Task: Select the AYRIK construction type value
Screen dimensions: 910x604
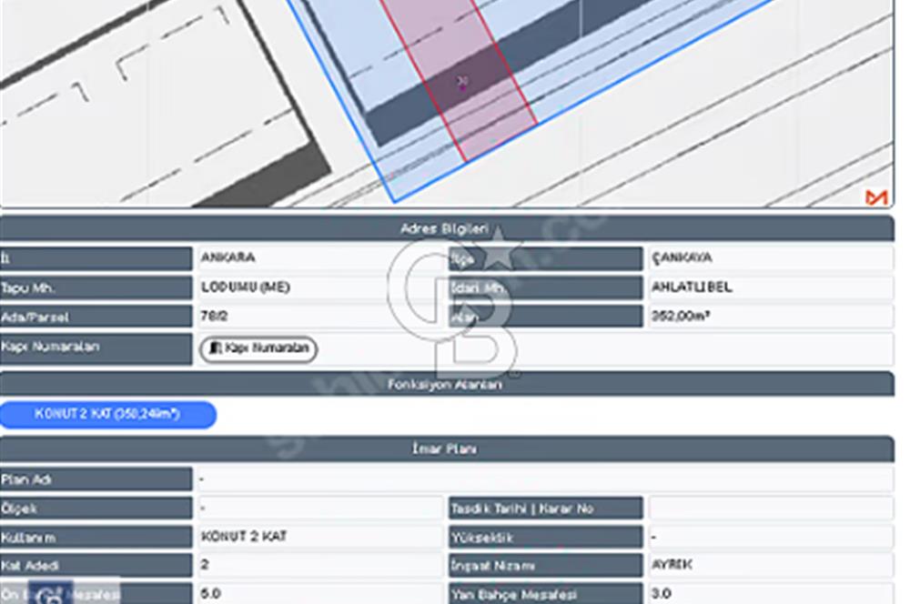Action: (x=672, y=565)
